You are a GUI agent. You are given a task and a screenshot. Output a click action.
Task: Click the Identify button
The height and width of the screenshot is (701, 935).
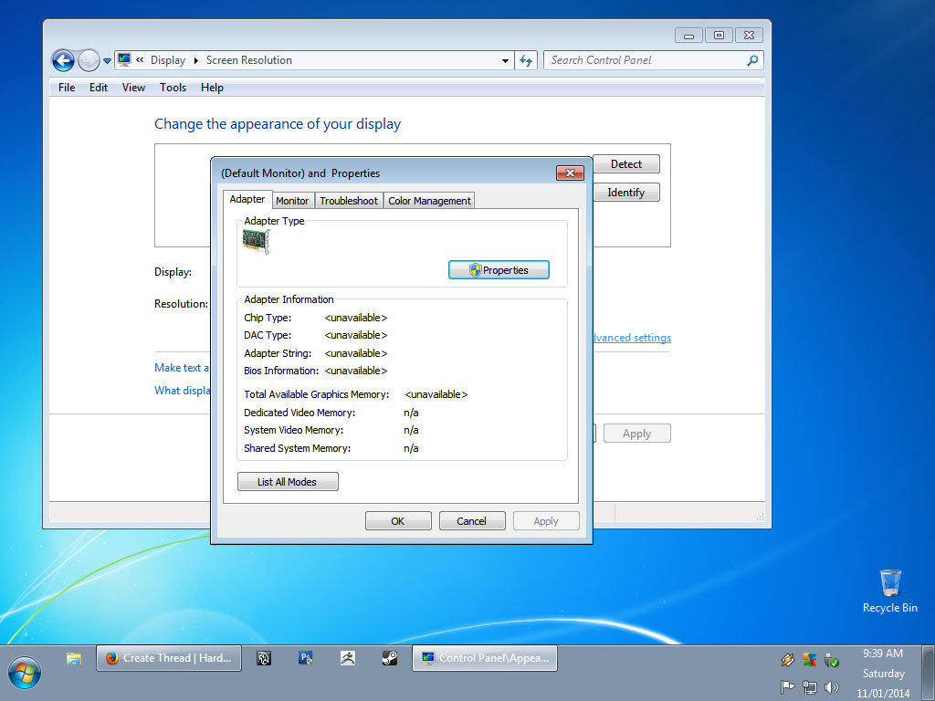626,193
